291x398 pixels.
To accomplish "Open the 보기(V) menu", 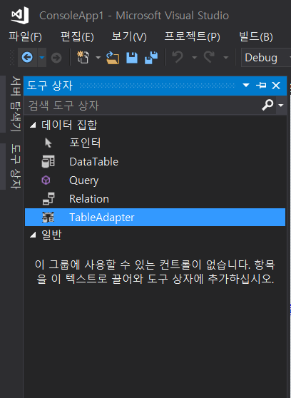I will (129, 37).
